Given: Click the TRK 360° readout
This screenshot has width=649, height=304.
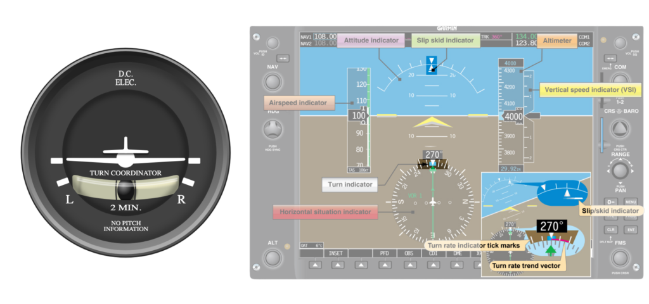Looking at the screenshot, I should tap(491, 36).
